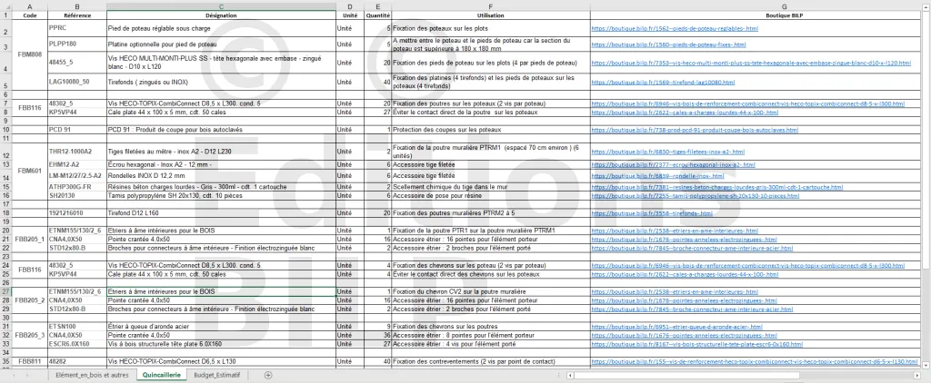Click the Désignation header cell

point(220,15)
